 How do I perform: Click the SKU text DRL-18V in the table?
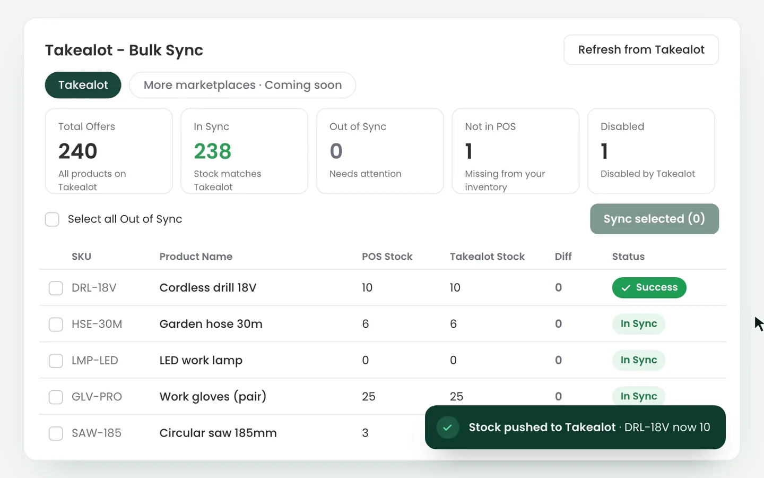[x=94, y=288]
